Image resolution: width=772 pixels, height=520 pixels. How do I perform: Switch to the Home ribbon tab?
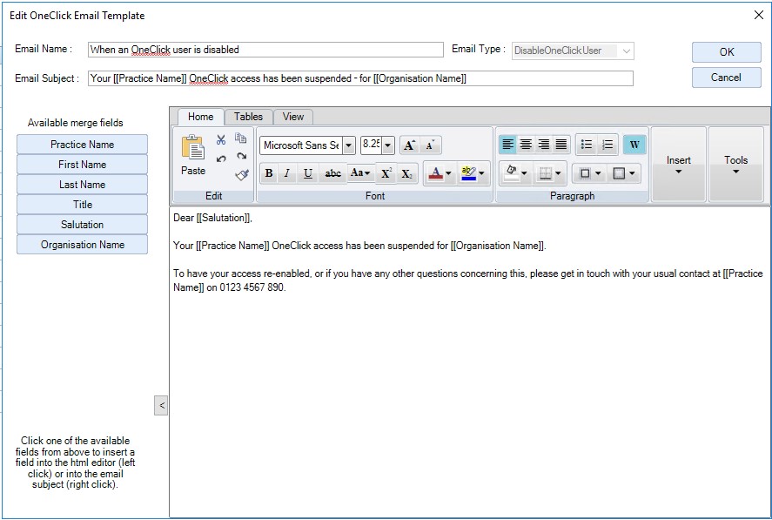point(200,117)
